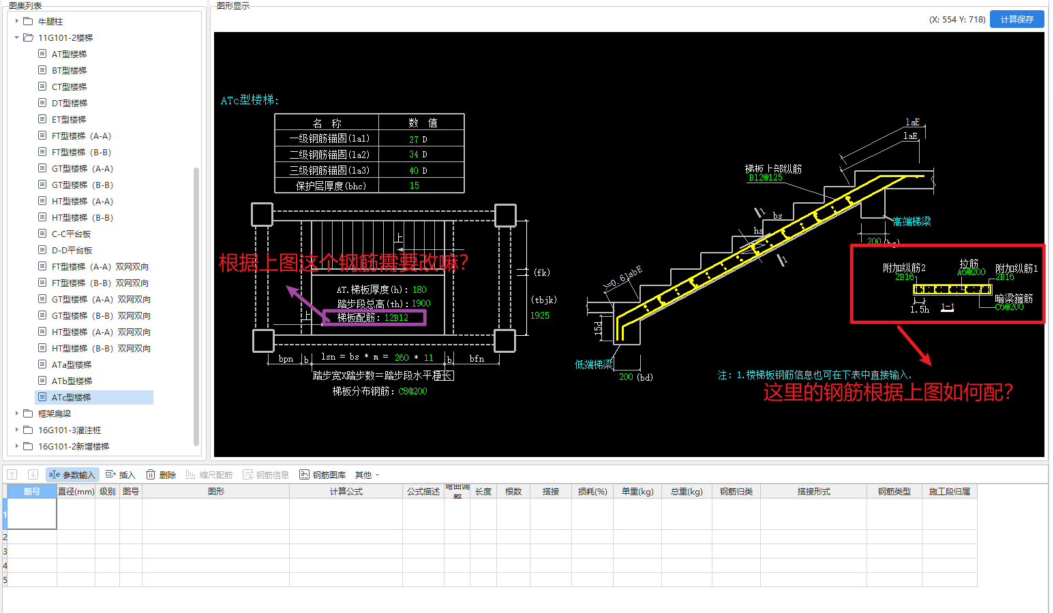Click the 直径(mm) column header
The height and width of the screenshot is (613, 1054).
tap(76, 491)
